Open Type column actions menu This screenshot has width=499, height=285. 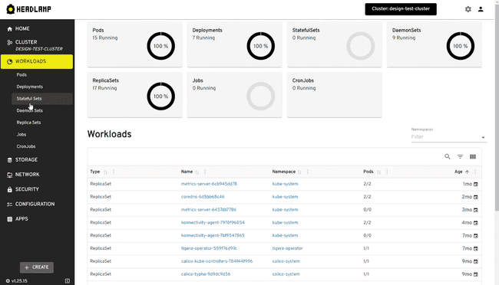pyautogui.click(x=114, y=172)
